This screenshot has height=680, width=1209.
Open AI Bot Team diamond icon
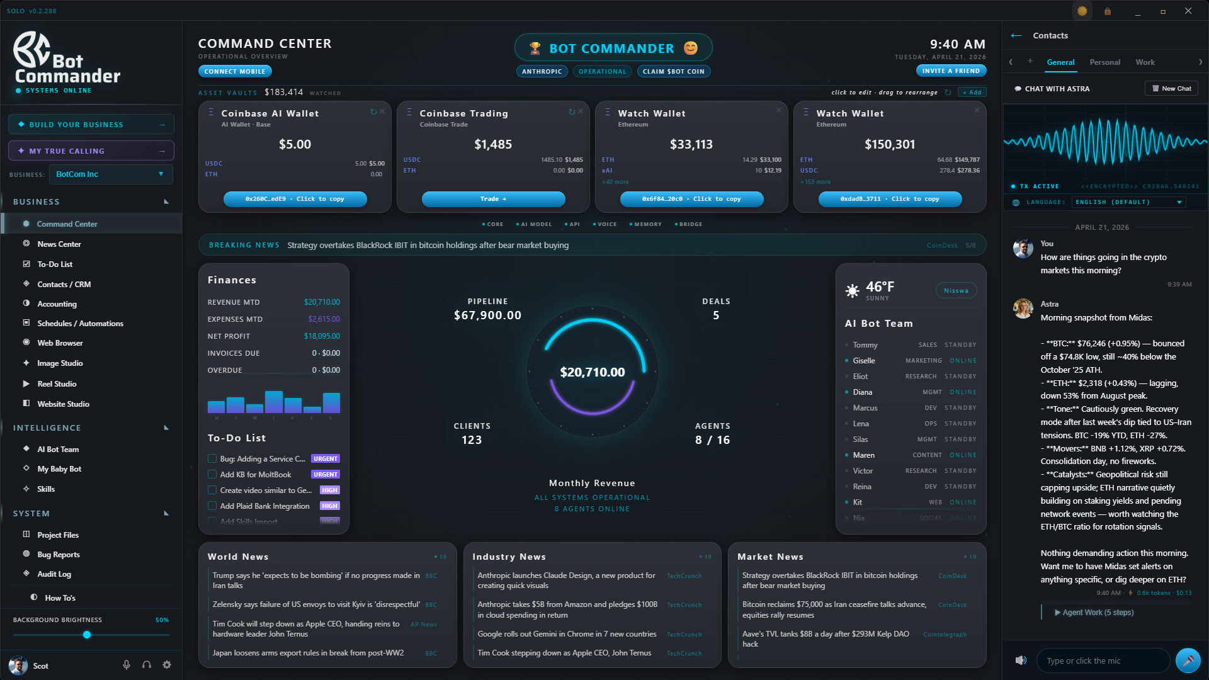pyautogui.click(x=26, y=448)
